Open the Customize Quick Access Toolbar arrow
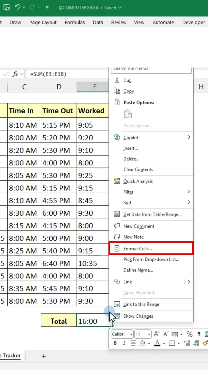This screenshot has height=370, width=208. coord(47,7)
